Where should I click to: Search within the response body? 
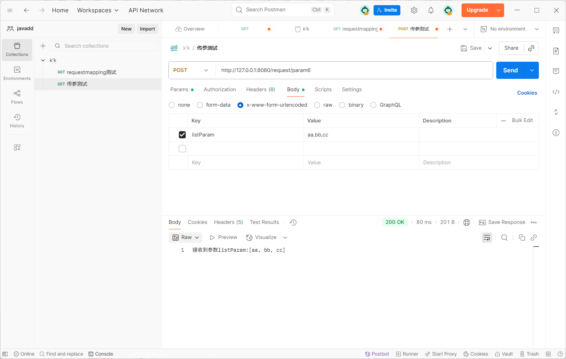(x=504, y=238)
